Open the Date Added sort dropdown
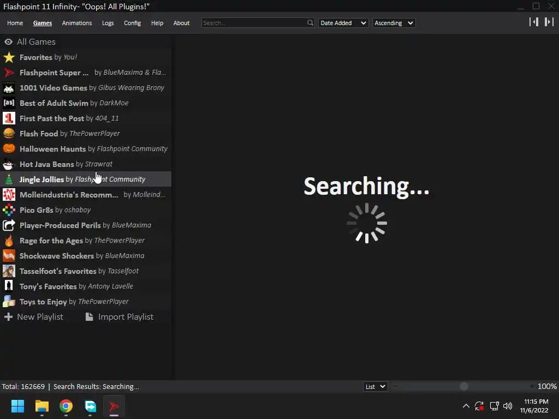Viewport: 559px width, 419px height. point(343,23)
